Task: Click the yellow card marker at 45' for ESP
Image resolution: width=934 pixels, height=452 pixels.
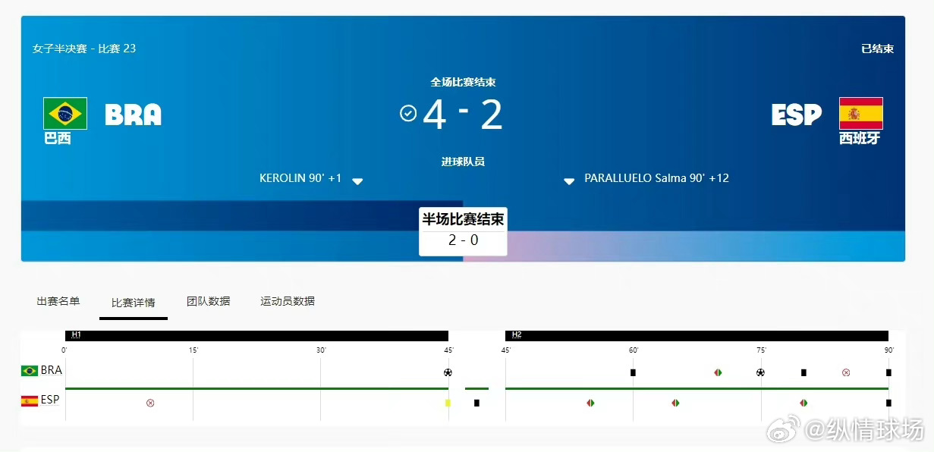Action: (448, 403)
